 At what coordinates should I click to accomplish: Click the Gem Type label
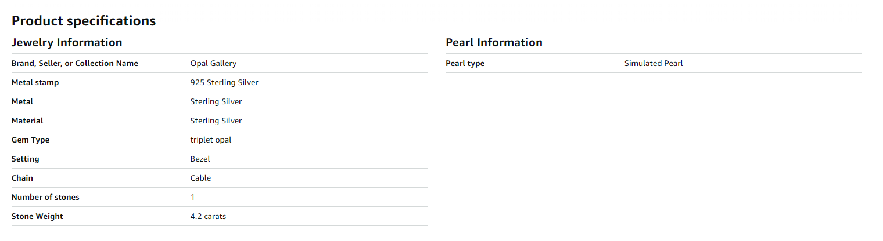click(30, 140)
